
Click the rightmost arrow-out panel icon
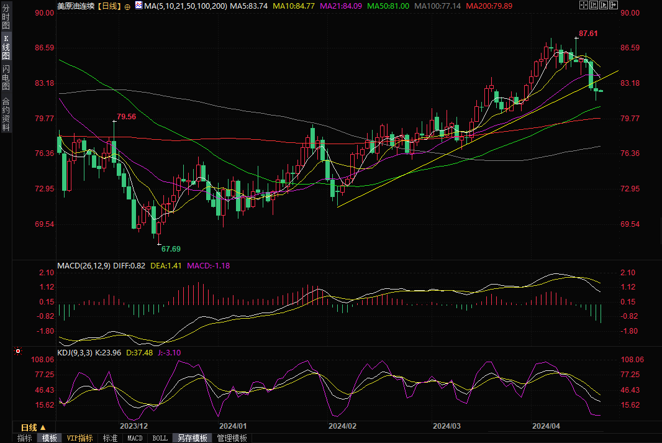[614, 5]
